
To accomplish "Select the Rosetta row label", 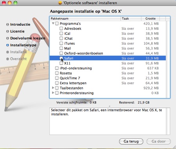I will pos(66,73).
